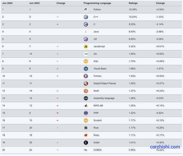This screenshot has height=156, width=183.
Task: Click the Jun 2024 column header
Action: tap(7, 3)
